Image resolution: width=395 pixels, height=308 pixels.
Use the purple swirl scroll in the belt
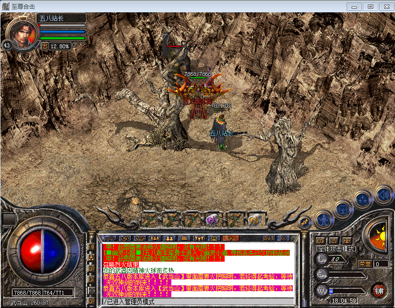coord(211,220)
